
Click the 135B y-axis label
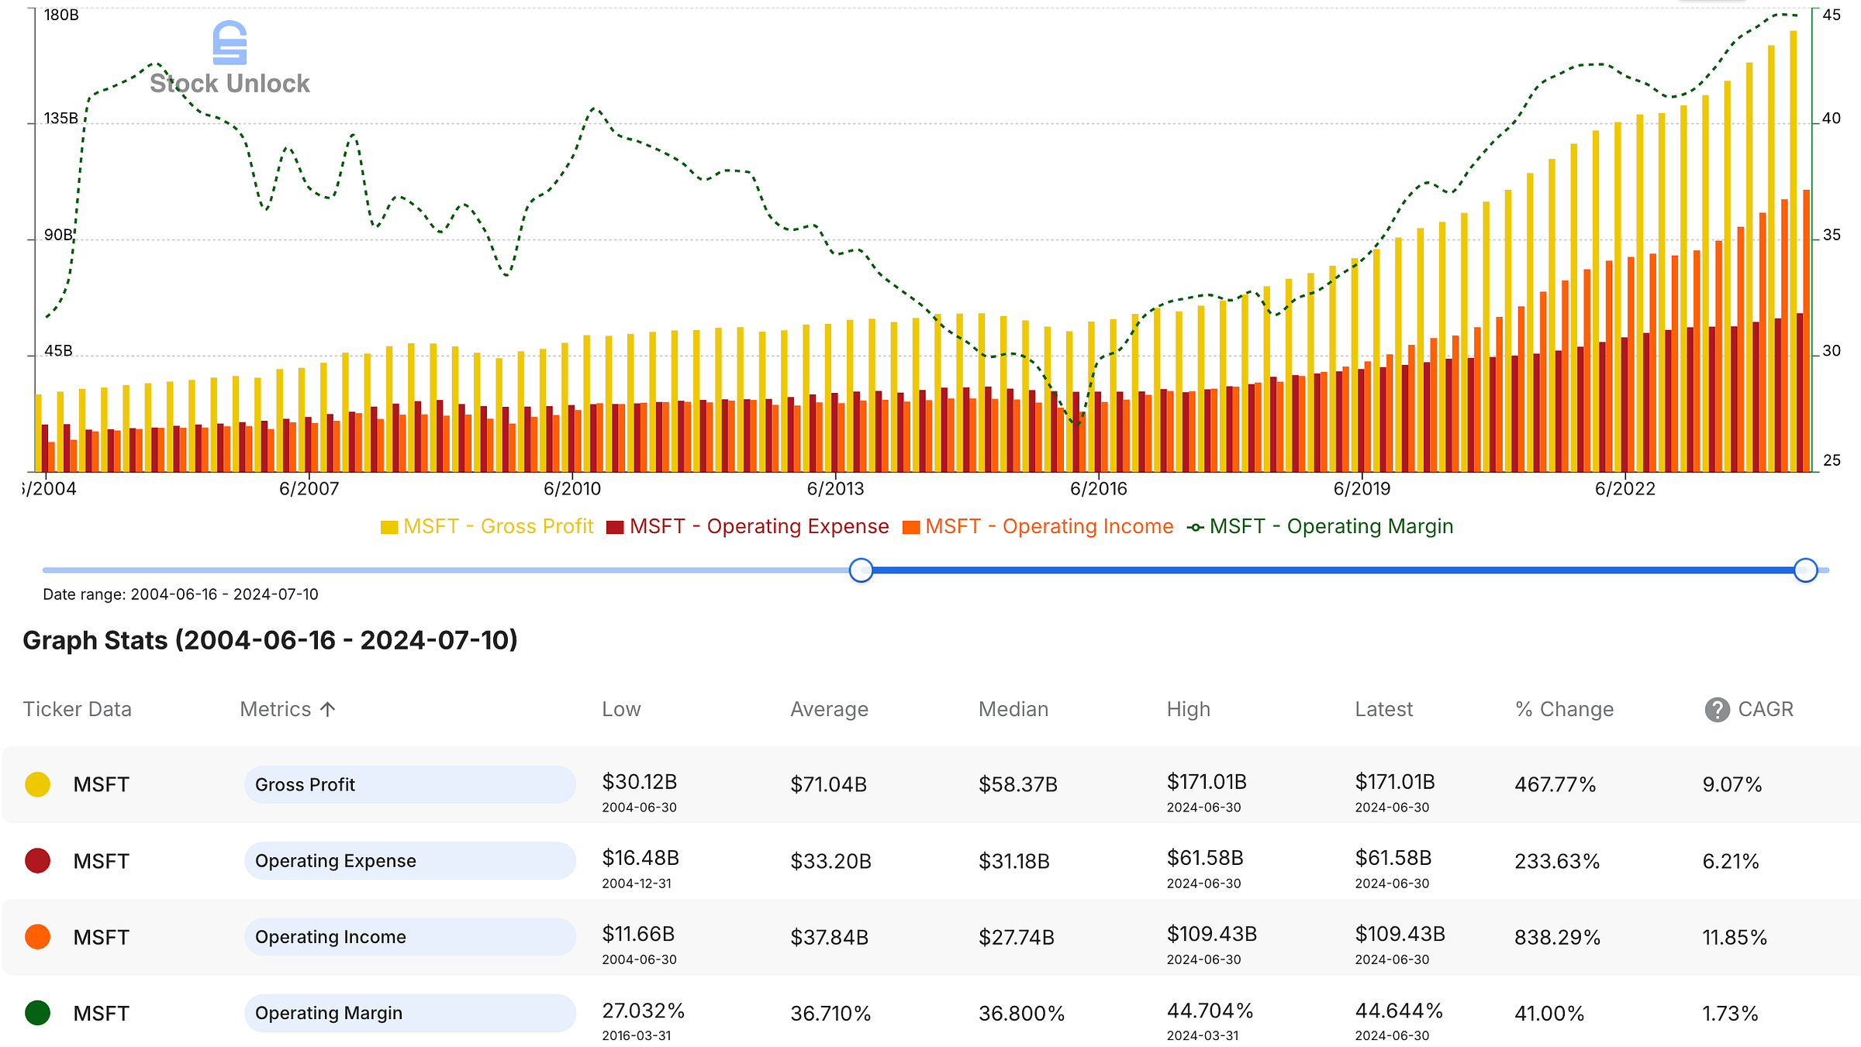click(61, 118)
